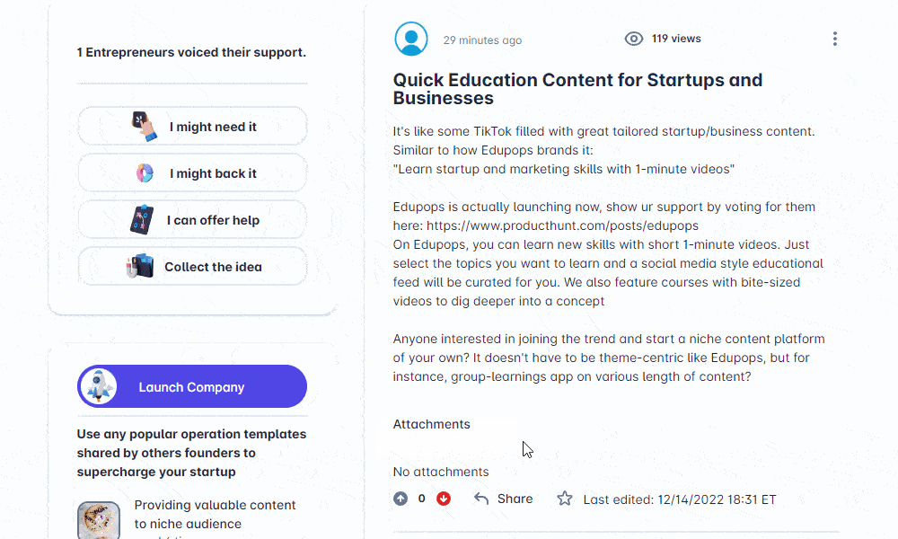Open the producthunt.com/posts/edupops link
The width and height of the screenshot is (898, 539).
(x=562, y=225)
